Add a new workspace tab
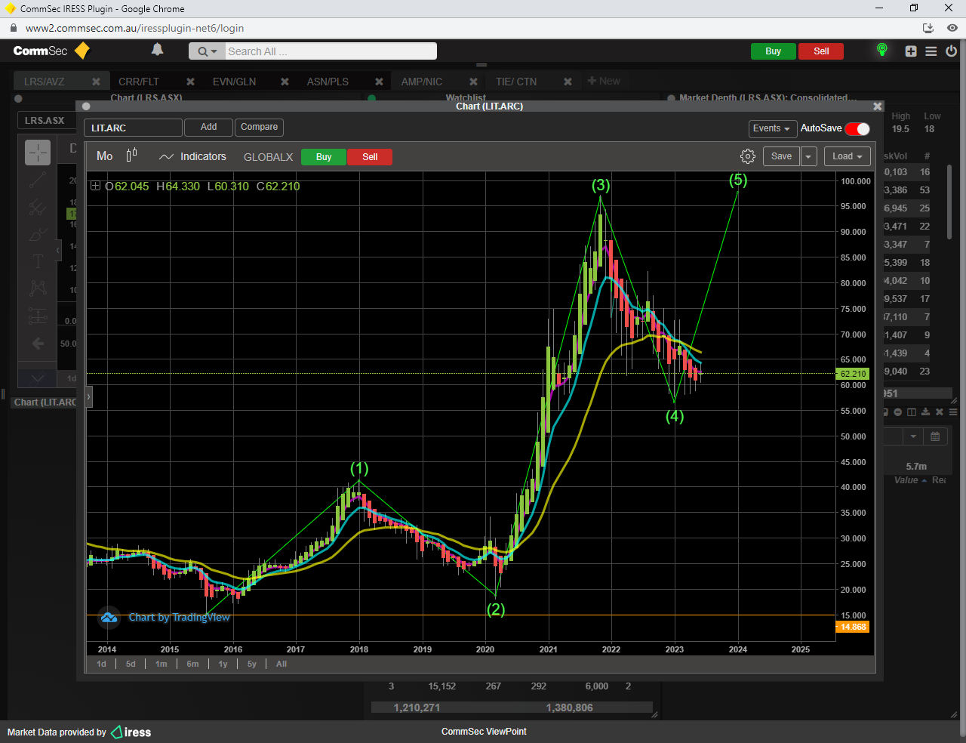Viewport: 966px width, 743px height. coord(604,81)
